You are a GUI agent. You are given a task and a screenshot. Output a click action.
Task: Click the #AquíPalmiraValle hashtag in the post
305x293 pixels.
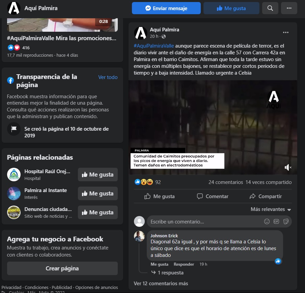154,46
